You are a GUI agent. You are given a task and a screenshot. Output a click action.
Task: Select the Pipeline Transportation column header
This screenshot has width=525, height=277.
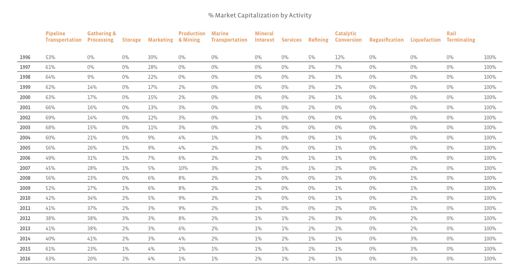click(63, 37)
